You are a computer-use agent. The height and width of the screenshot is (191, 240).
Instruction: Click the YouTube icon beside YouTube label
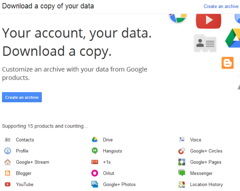(x=7, y=184)
